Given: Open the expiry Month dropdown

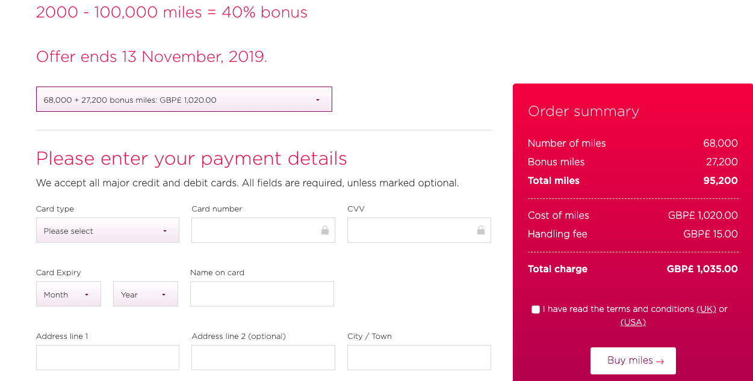Looking at the screenshot, I should tap(68, 294).
